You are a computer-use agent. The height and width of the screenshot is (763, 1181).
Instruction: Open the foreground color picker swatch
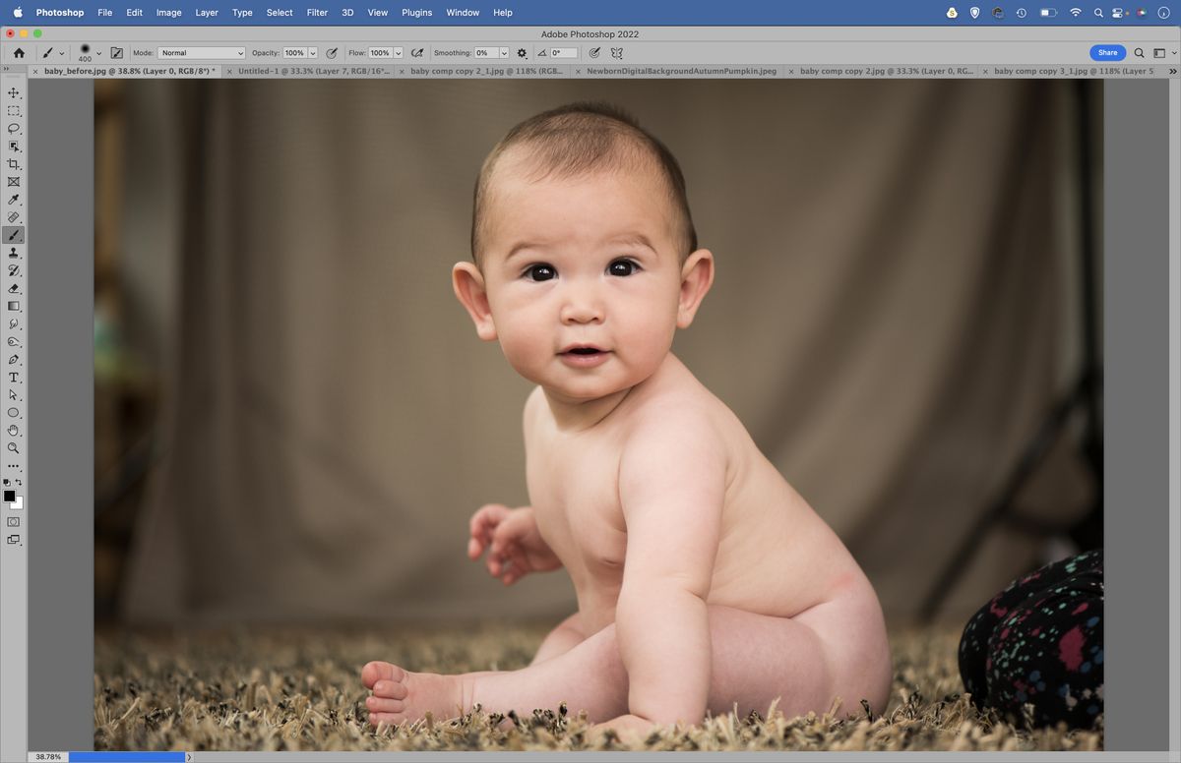click(9, 496)
